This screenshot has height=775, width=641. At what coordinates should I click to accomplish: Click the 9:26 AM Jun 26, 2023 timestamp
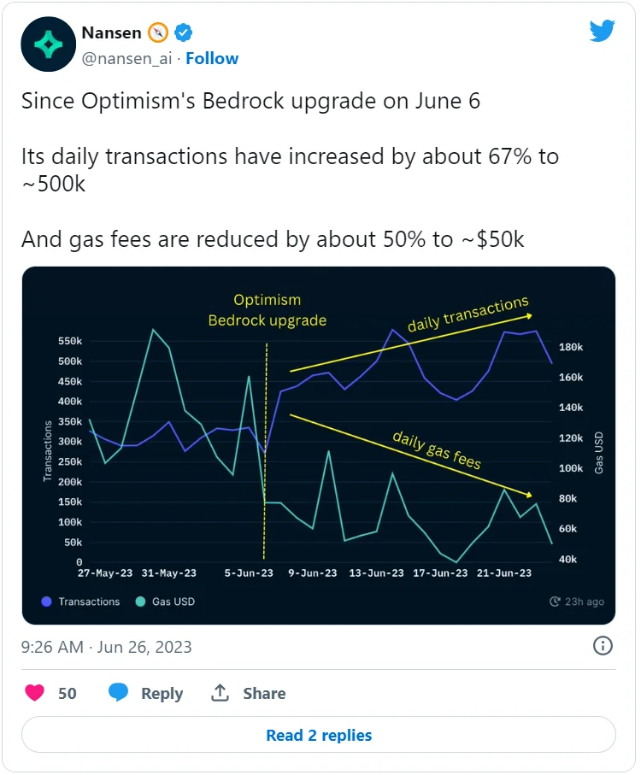pos(107,647)
